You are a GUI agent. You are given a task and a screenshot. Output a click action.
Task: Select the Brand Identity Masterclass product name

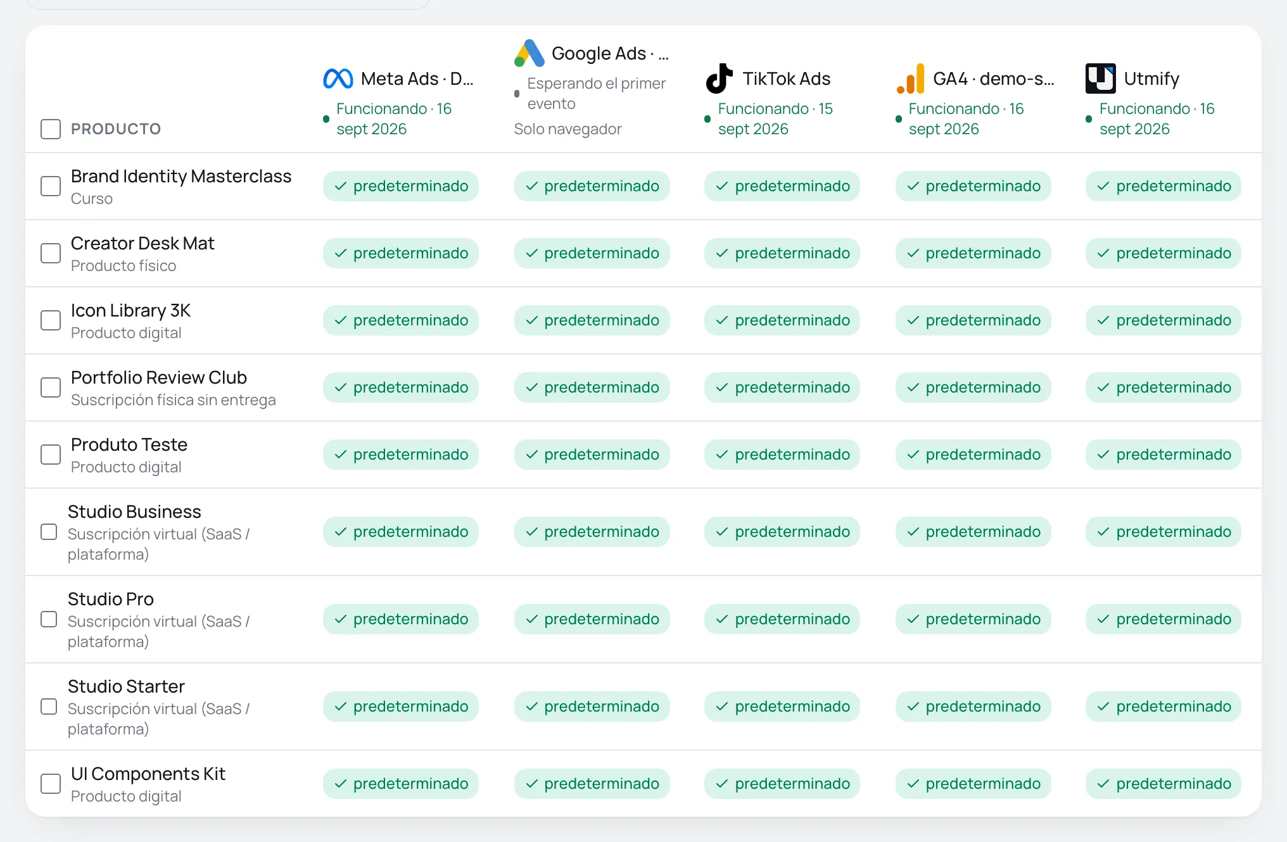[x=181, y=176]
